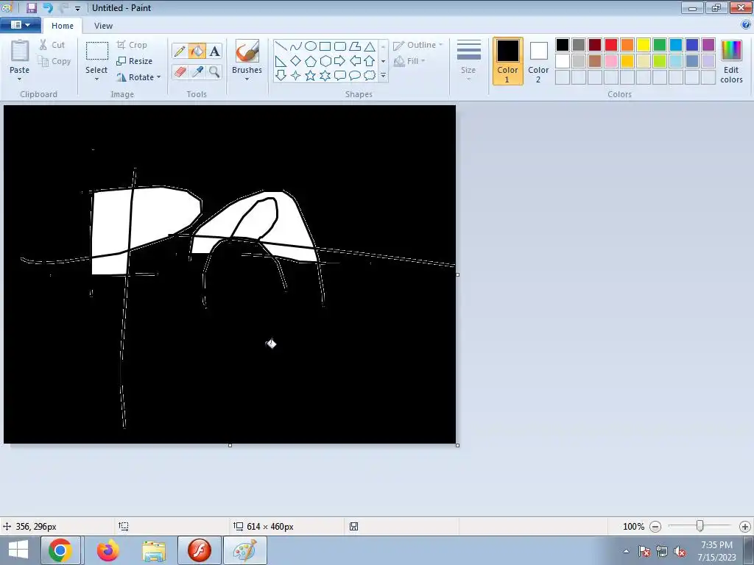Viewport: 754px width, 565px height.
Task: Select the red color swatch
Action: click(x=611, y=46)
